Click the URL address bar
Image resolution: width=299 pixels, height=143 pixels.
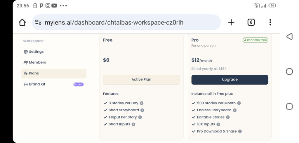pyautogui.click(x=126, y=22)
